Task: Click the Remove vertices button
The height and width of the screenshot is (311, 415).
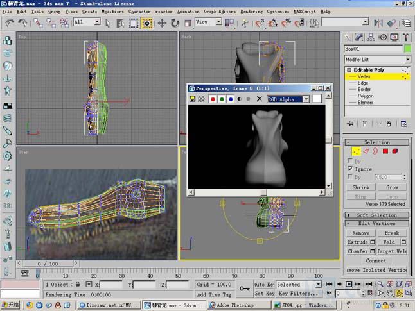Action: (360, 233)
